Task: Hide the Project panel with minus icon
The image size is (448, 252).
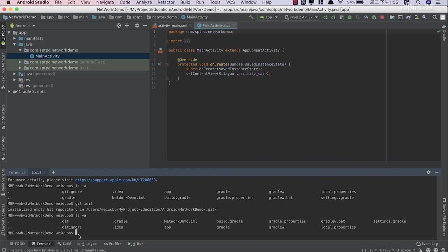Action: (145, 26)
